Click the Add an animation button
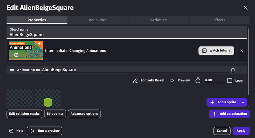The height and width of the screenshot is (138, 255). pos(229,114)
